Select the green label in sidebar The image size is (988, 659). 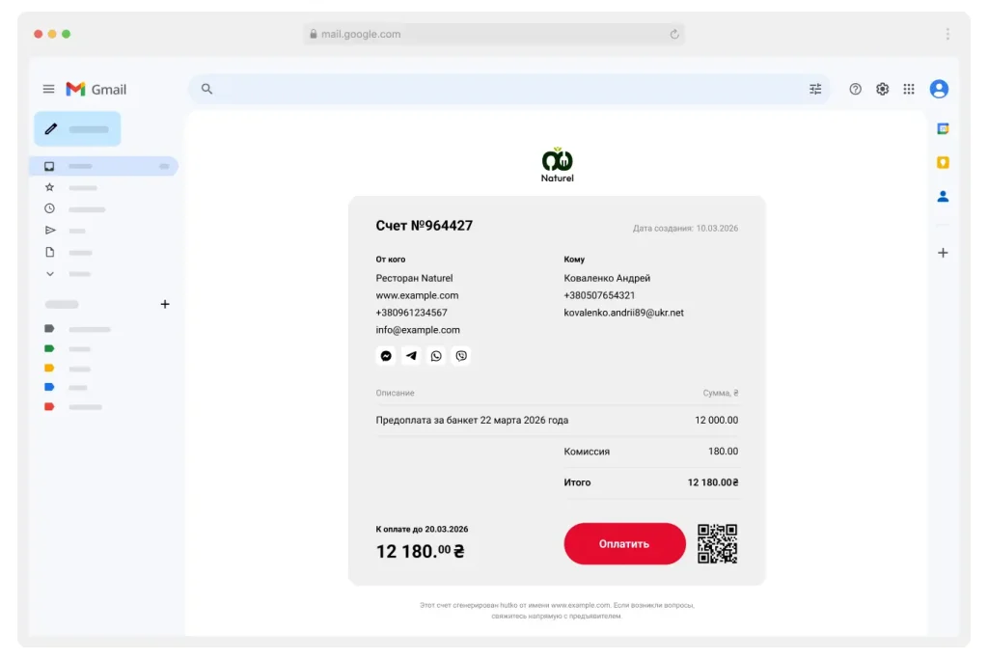coord(50,348)
